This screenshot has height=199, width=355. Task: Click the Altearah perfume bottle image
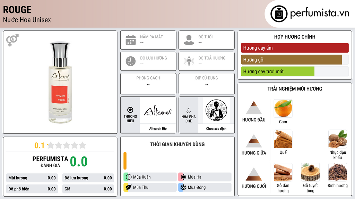click(60, 82)
